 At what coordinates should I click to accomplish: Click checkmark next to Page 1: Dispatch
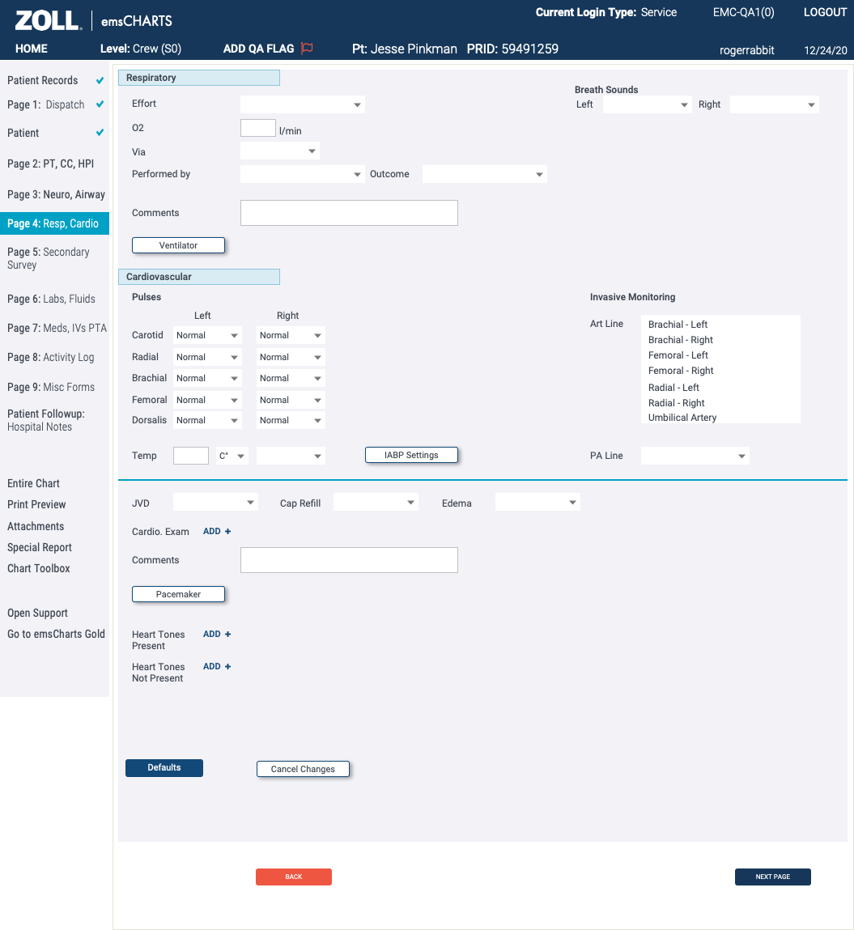(x=100, y=104)
